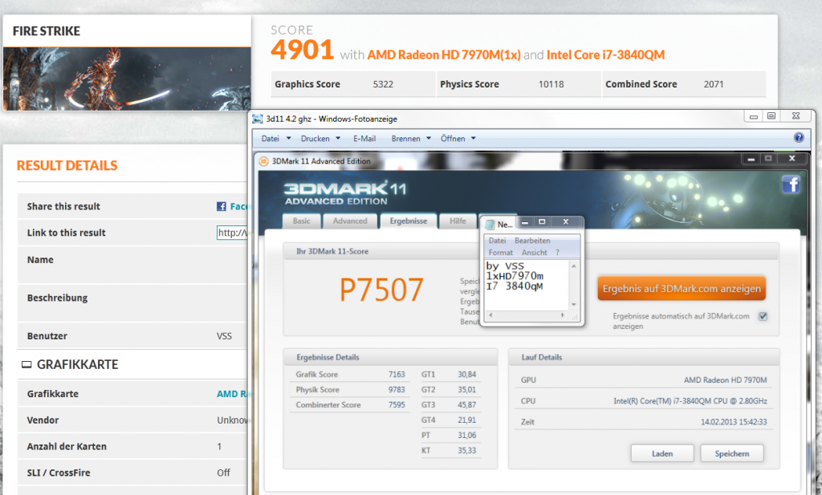The width and height of the screenshot is (822, 495).
Task: Click GT4 value 21,91
Action: click(x=466, y=420)
